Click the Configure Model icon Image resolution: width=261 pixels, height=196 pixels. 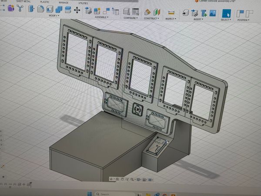127,12
